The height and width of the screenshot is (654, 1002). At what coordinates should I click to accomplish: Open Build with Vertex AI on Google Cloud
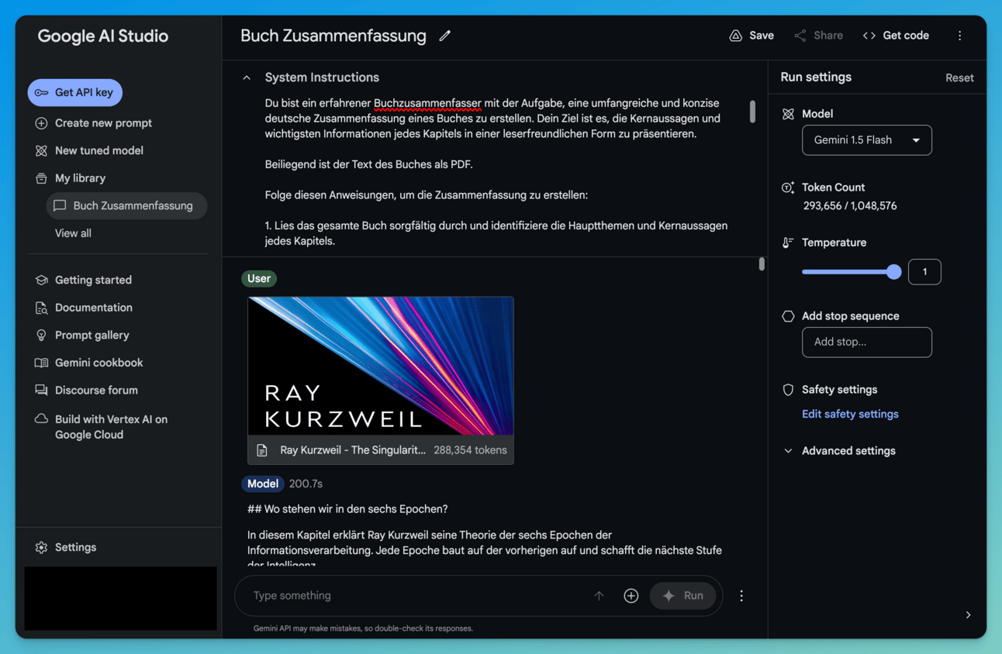pos(102,427)
